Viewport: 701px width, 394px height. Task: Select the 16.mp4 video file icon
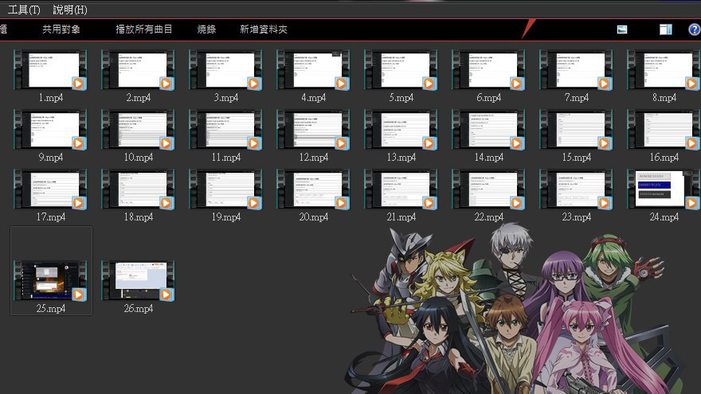(x=664, y=129)
